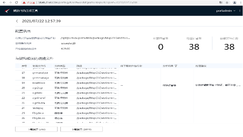Expand the portadmin user dropdown
The image size is (243, 137).
(226, 11)
